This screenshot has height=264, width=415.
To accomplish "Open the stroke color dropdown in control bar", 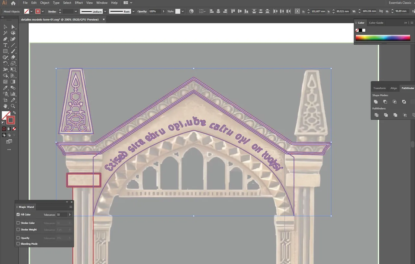I will [x=42, y=11].
